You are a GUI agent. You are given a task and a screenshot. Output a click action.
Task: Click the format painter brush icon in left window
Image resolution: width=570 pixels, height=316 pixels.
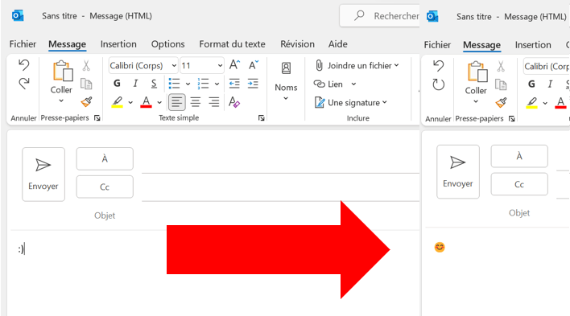(x=86, y=102)
